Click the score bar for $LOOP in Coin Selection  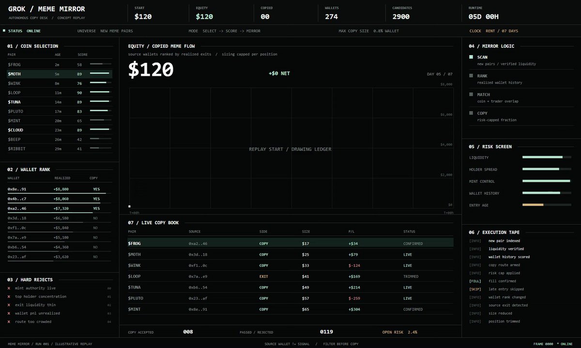pyautogui.click(x=101, y=92)
